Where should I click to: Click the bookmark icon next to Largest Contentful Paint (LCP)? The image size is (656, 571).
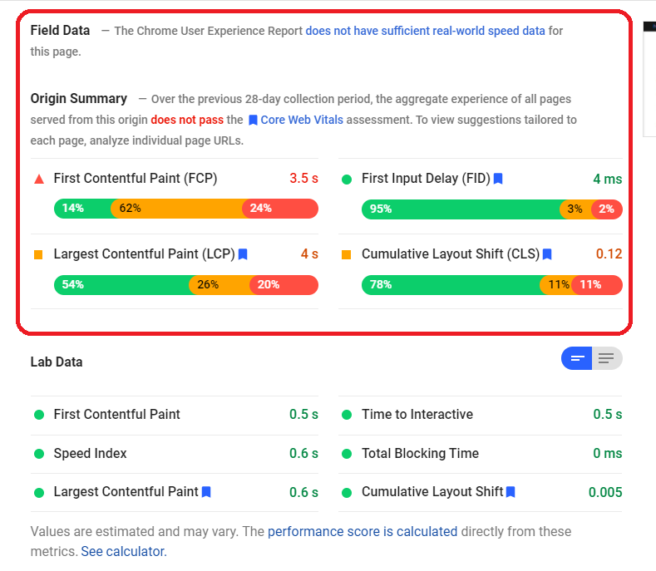[x=243, y=254]
